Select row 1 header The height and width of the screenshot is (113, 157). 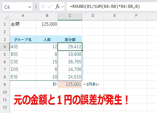5,24
